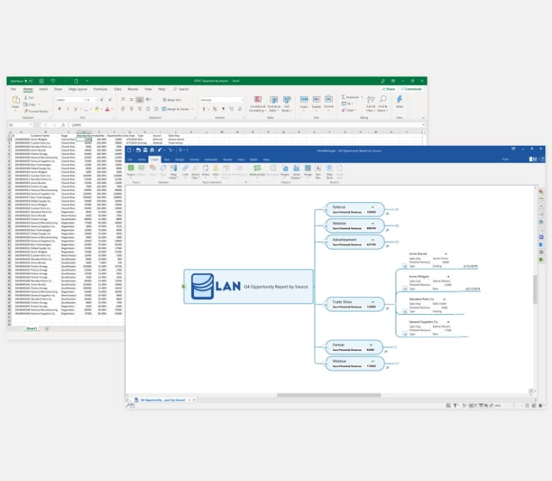Select the Sheet1 tab in Excel
Image resolution: width=552 pixels, height=481 pixels.
31,329
